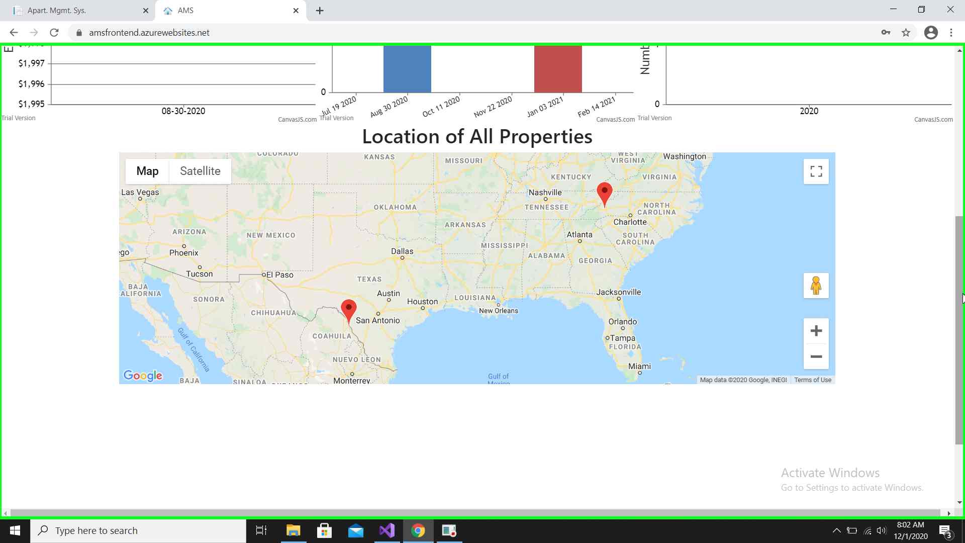Open the saved passwords key icon

tap(886, 33)
